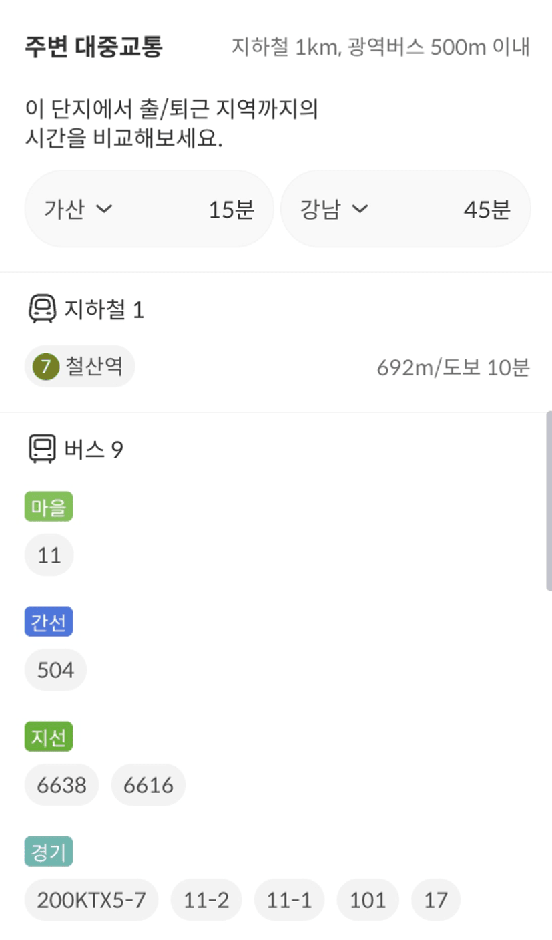
Task: Open the 가산 destination dropdown
Action: [x=78, y=210]
